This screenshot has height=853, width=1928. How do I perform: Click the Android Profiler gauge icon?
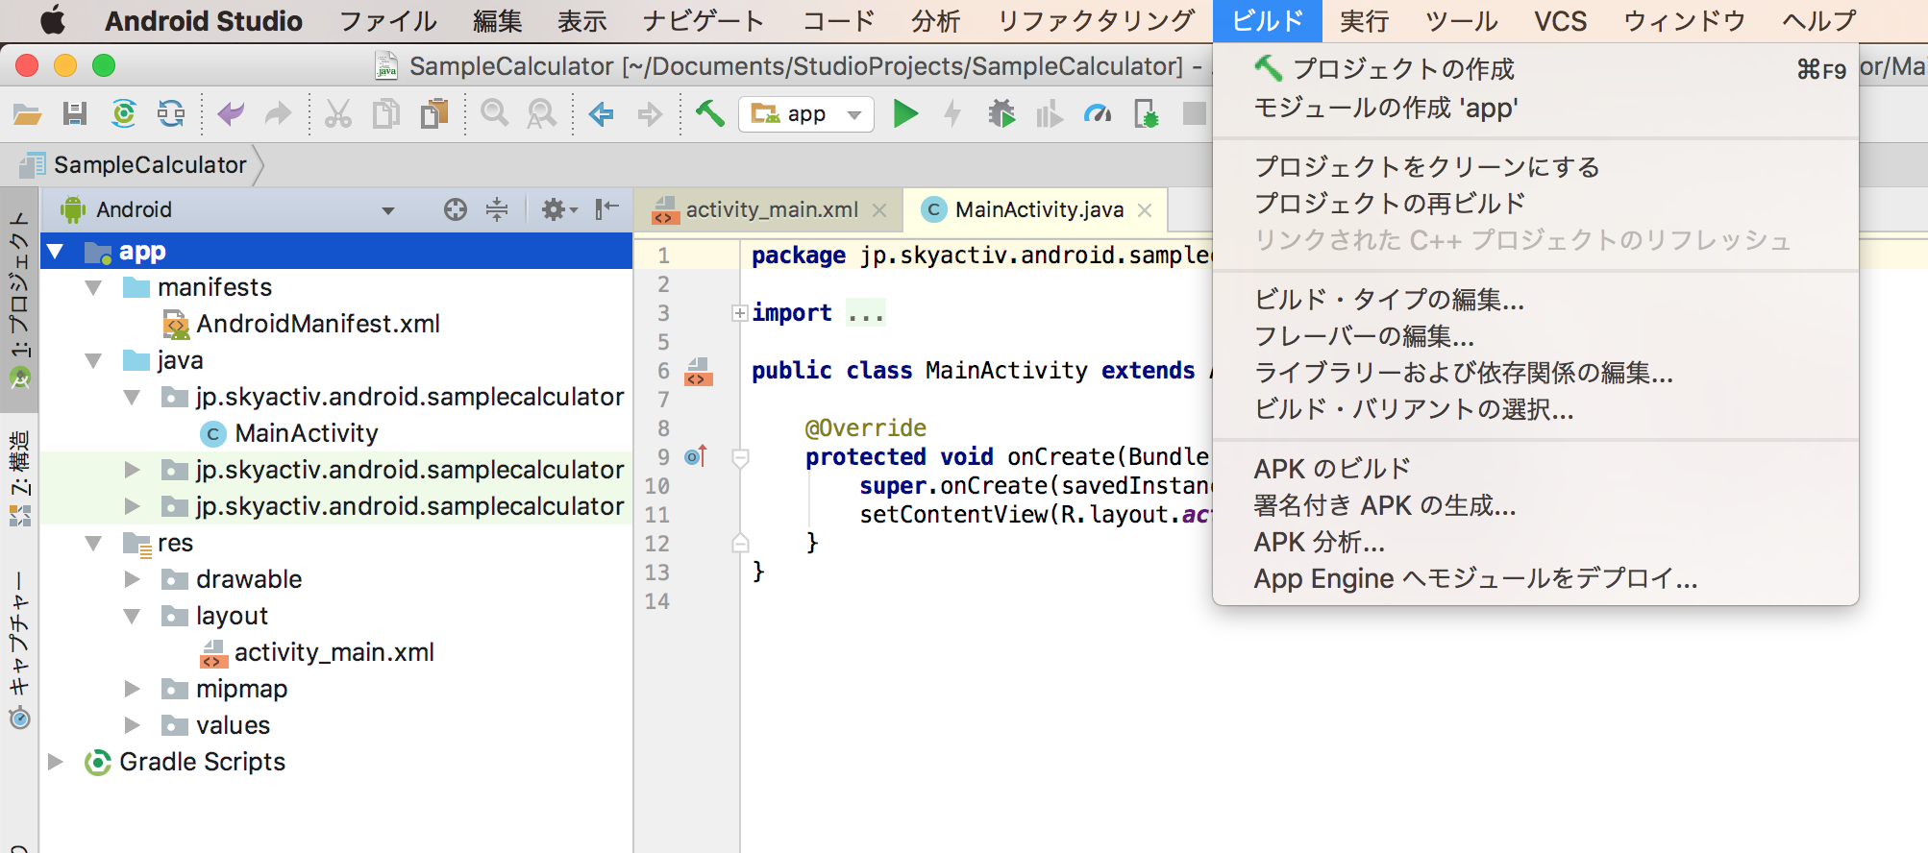1098,114
